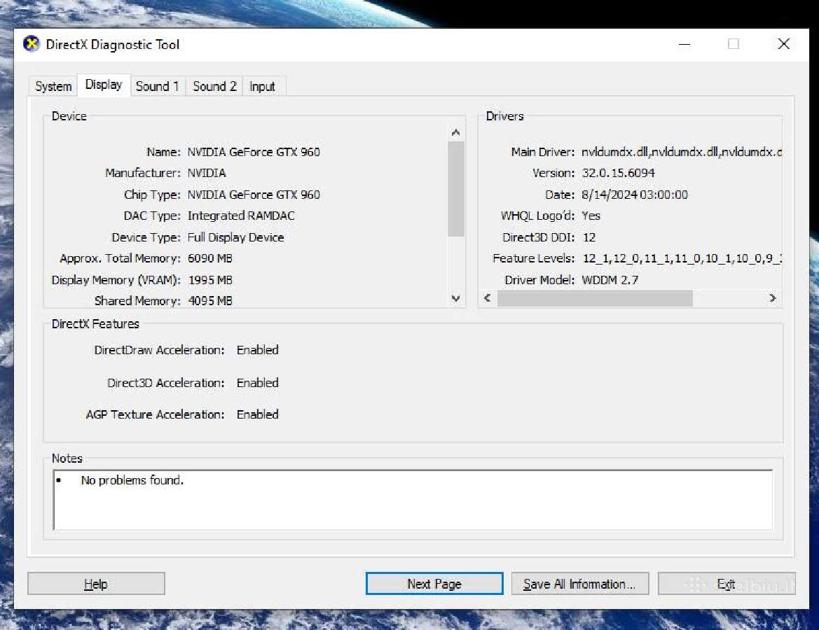Select the device name NVIDIA GeForce GTX 960
The image size is (819, 630).
click(254, 152)
